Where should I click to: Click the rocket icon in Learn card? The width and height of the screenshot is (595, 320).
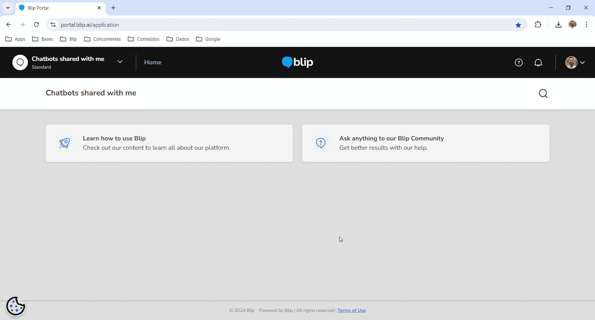coord(64,143)
